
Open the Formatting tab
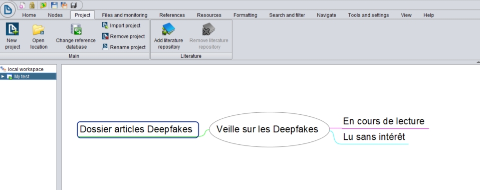click(x=245, y=15)
